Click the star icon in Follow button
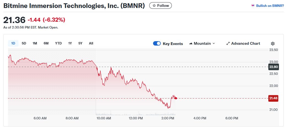The width and height of the screenshot is (286, 129). tap(154, 5)
